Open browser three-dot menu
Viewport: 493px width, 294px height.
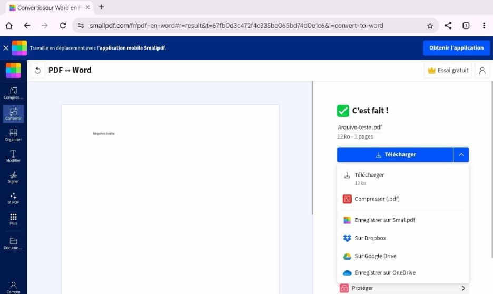(484, 25)
